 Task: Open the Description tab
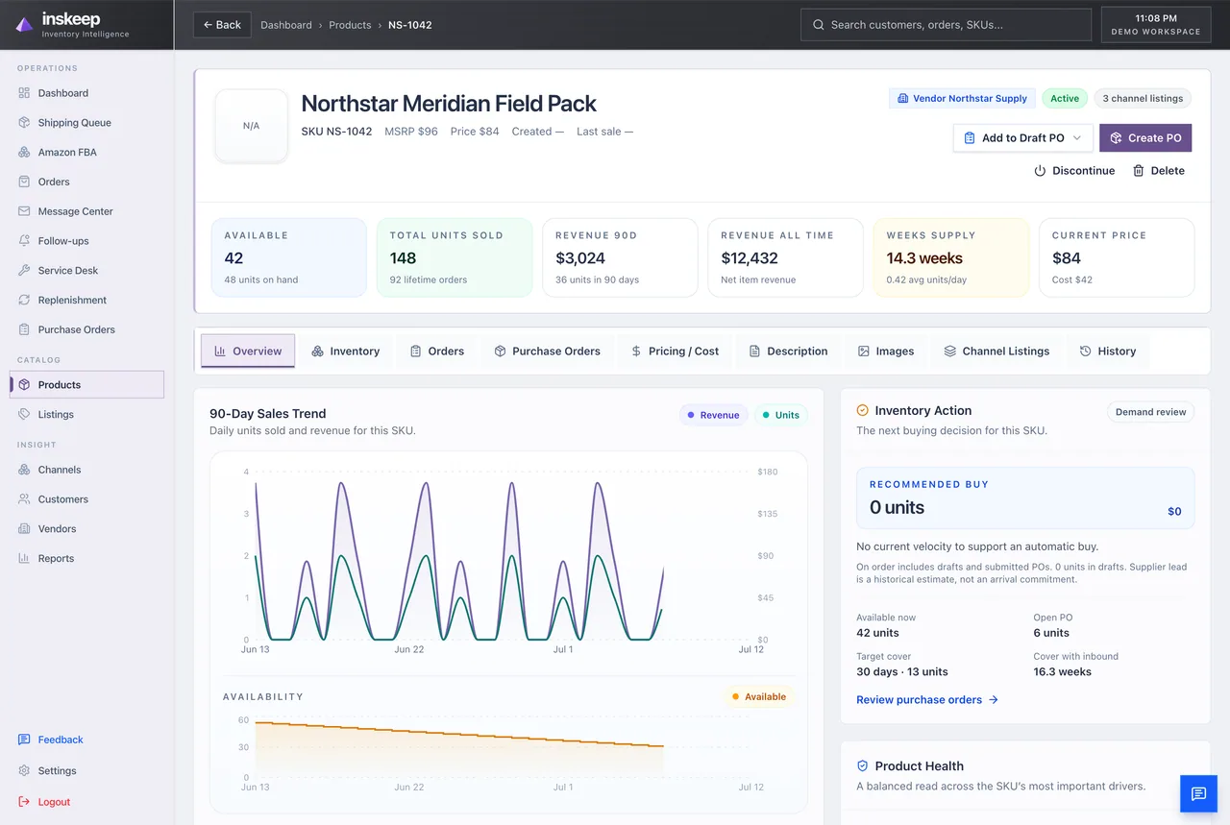pos(788,352)
